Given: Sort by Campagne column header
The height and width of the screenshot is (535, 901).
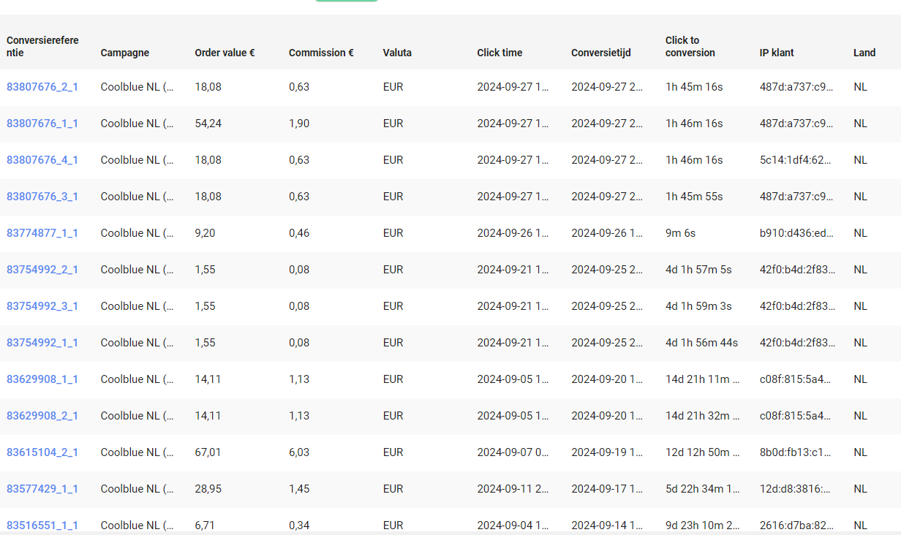Looking at the screenshot, I should [125, 53].
